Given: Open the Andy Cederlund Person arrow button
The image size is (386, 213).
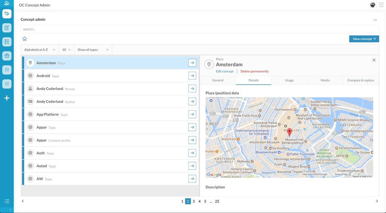Looking at the screenshot, I should [x=192, y=88].
